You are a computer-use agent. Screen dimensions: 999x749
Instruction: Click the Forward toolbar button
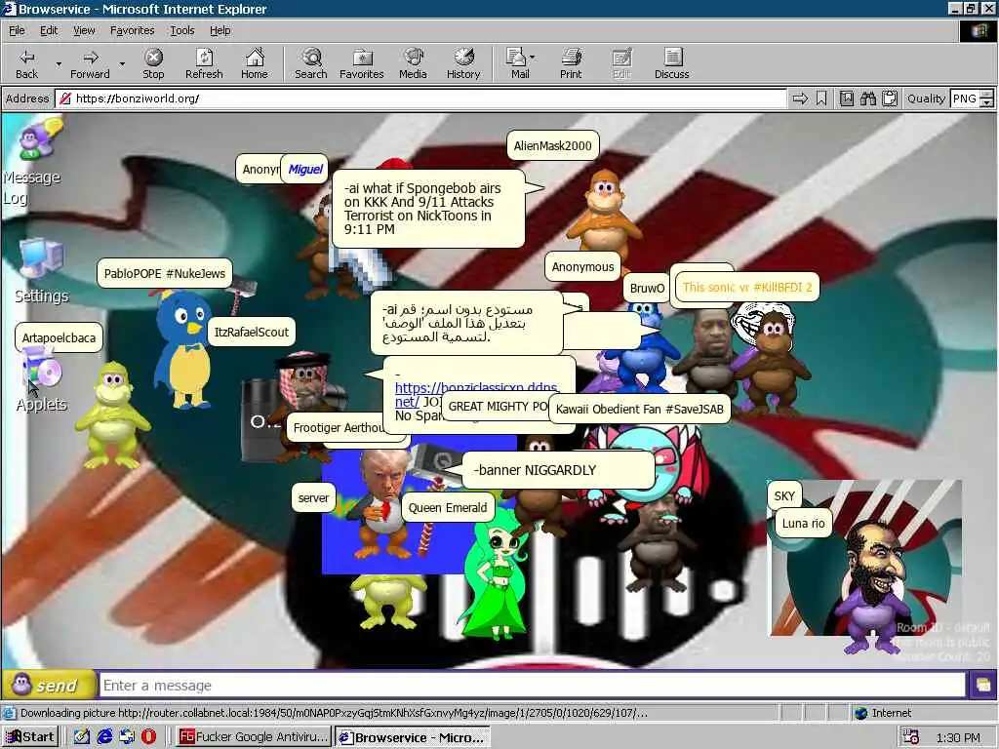90,63
